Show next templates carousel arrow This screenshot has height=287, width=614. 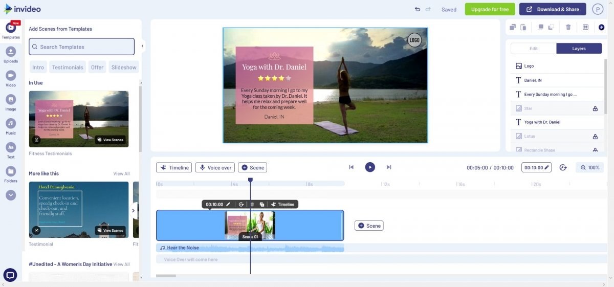tap(134, 210)
